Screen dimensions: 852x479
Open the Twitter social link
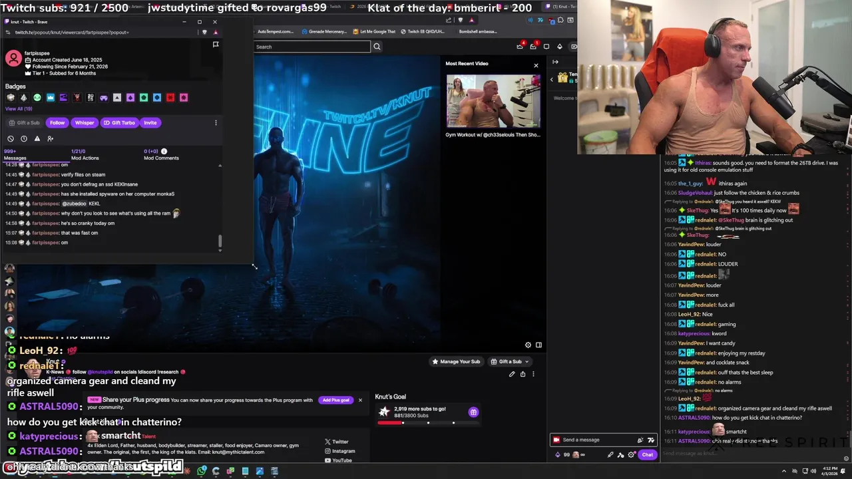click(336, 442)
